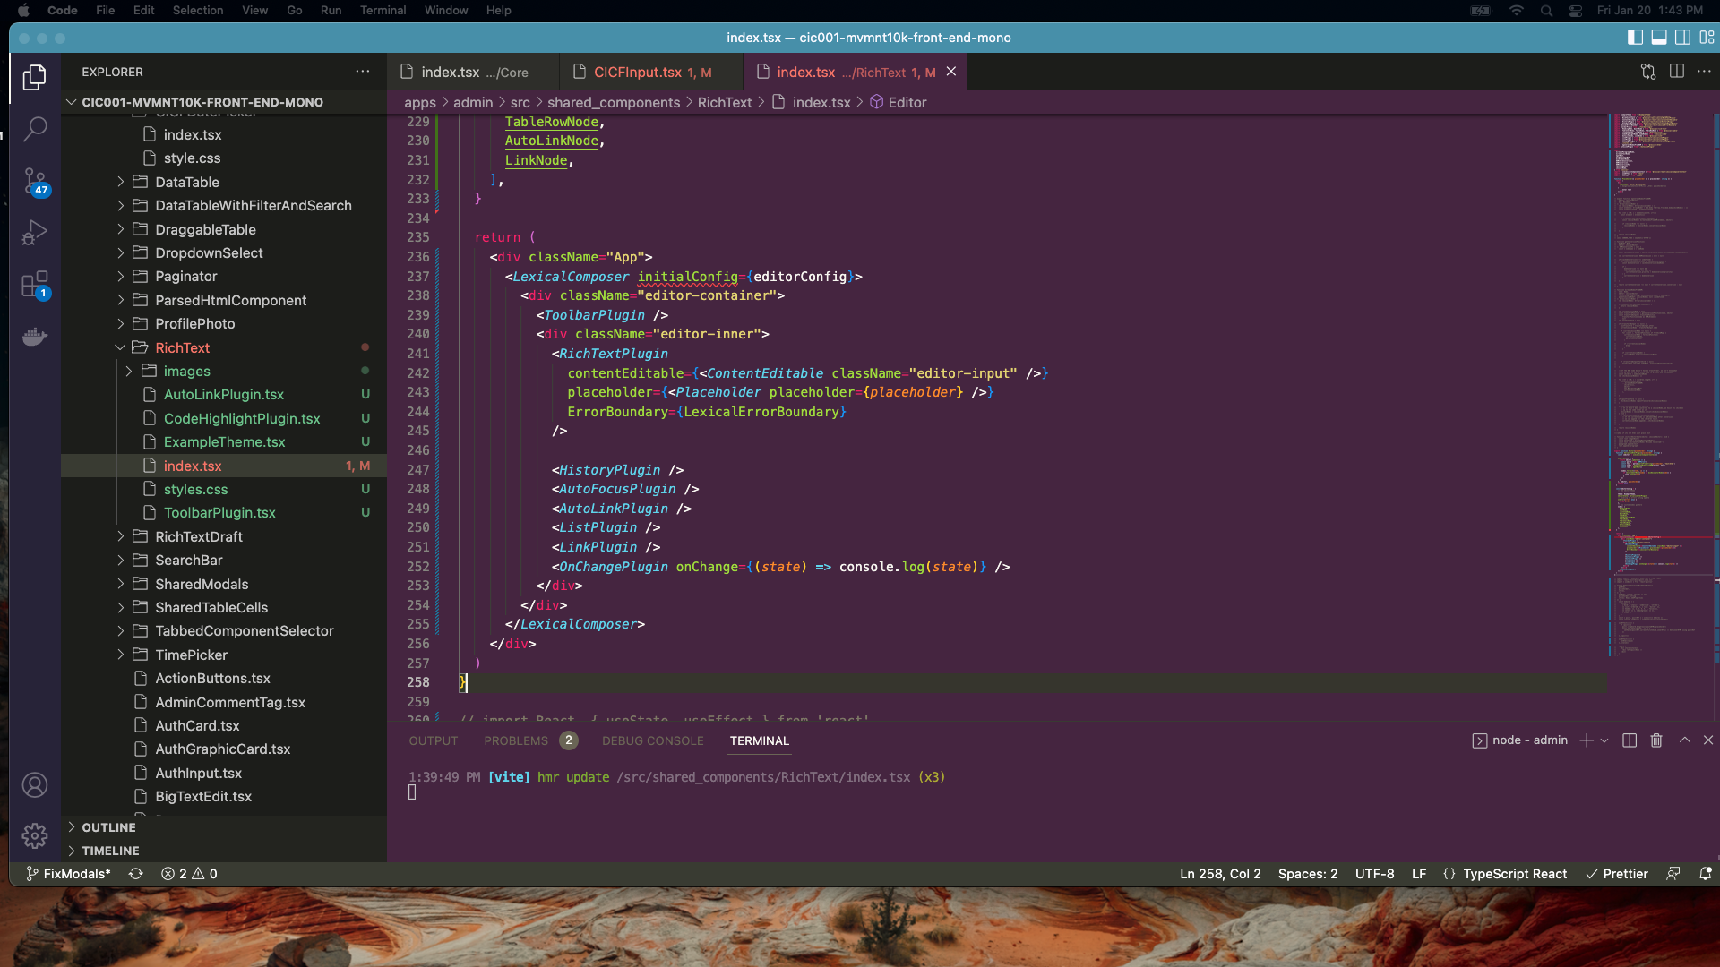Switch to the PROBLEMS panel tab
Viewport: 1720px width, 967px height.
[516, 740]
